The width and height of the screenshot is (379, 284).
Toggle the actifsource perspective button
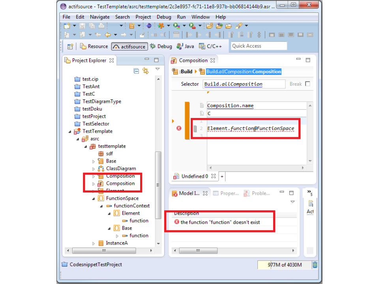(129, 46)
